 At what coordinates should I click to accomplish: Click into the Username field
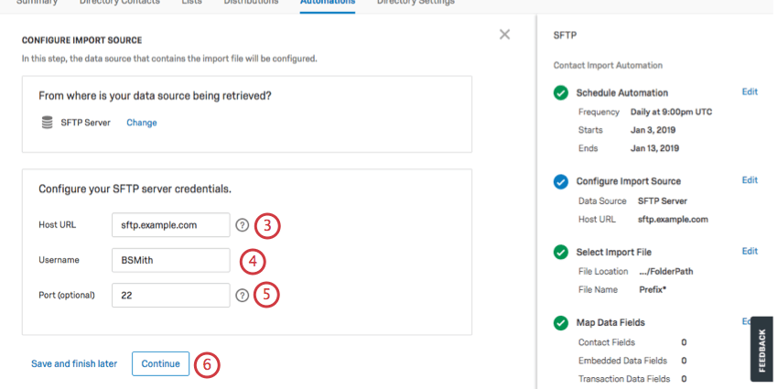point(170,260)
